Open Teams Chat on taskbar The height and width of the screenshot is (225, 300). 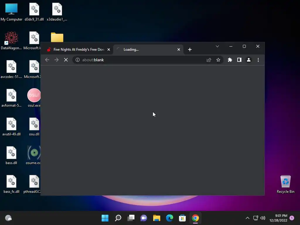tap(144, 218)
